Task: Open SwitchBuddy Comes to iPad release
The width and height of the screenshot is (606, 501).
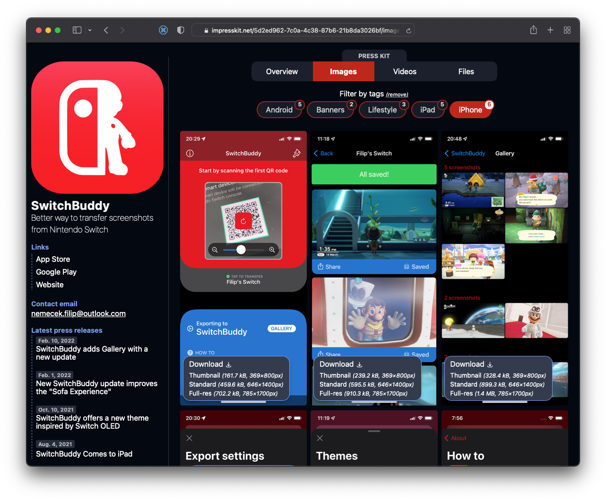Action: 84,454
